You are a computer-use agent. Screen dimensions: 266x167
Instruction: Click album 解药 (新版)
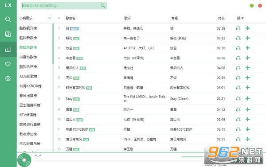(178, 38)
